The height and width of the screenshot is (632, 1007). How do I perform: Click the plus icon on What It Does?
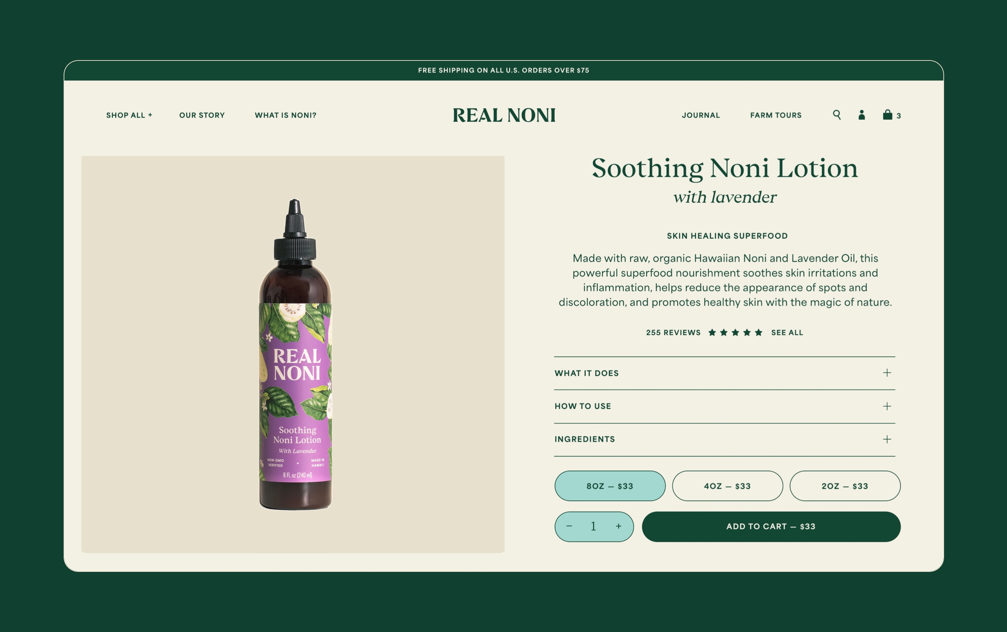pos(887,373)
